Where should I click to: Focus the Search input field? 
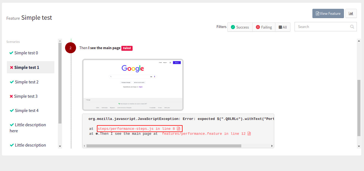[x=326, y=27]
